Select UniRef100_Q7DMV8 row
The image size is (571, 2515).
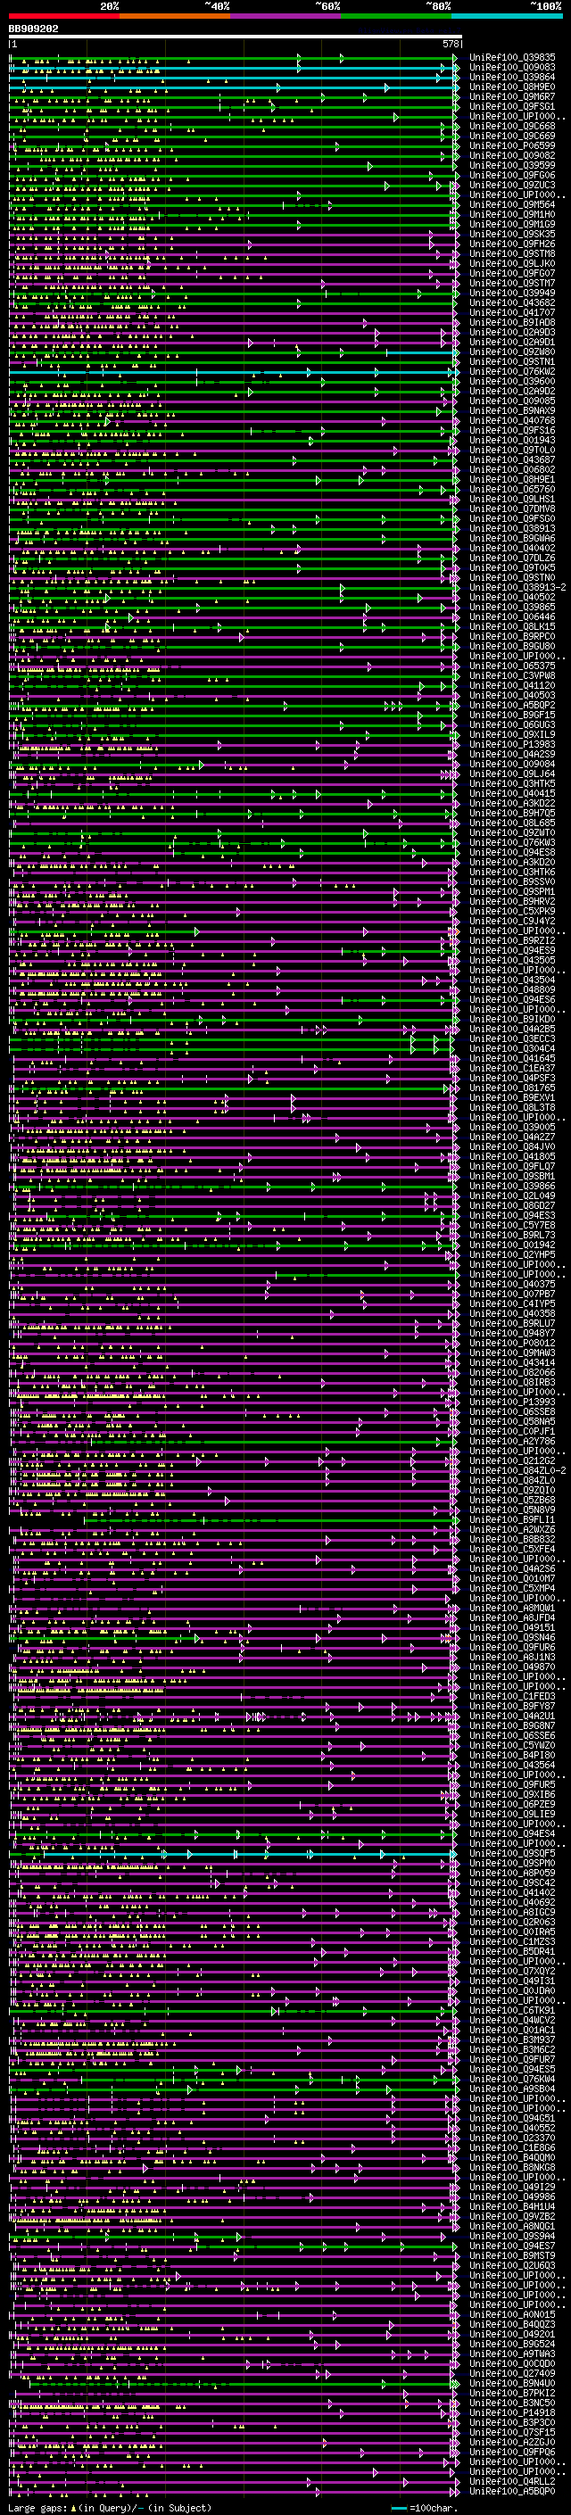pos(512,509)
